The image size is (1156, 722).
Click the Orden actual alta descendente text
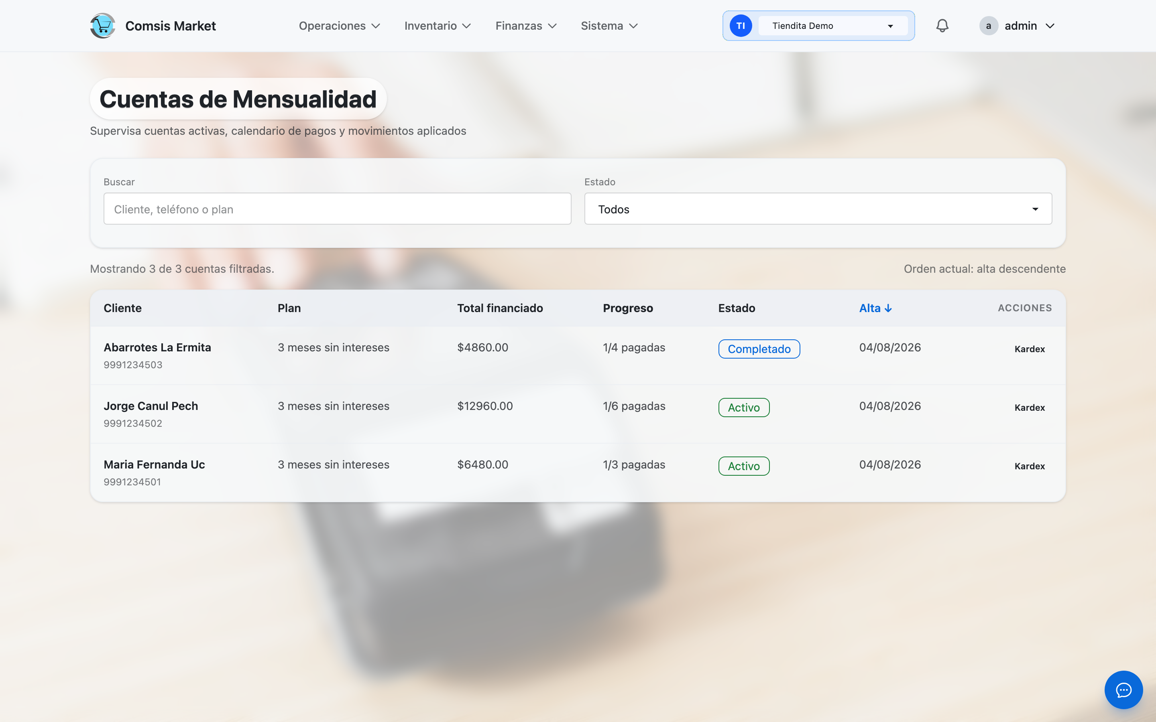985,269
